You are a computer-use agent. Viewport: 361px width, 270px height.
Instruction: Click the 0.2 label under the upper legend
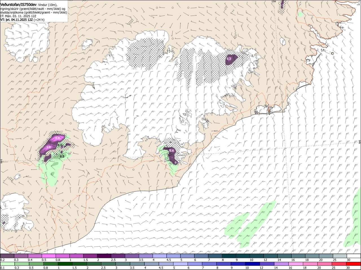click(2, 260)
